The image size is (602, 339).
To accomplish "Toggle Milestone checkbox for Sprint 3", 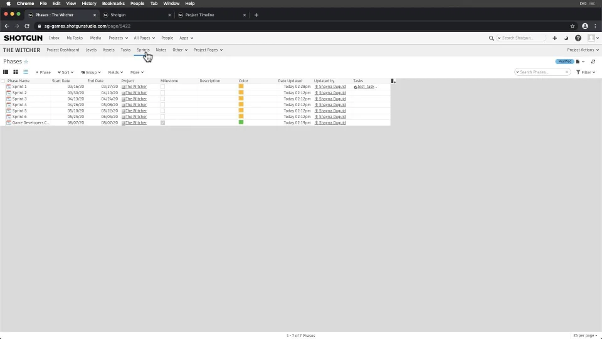I will [163, 99].
